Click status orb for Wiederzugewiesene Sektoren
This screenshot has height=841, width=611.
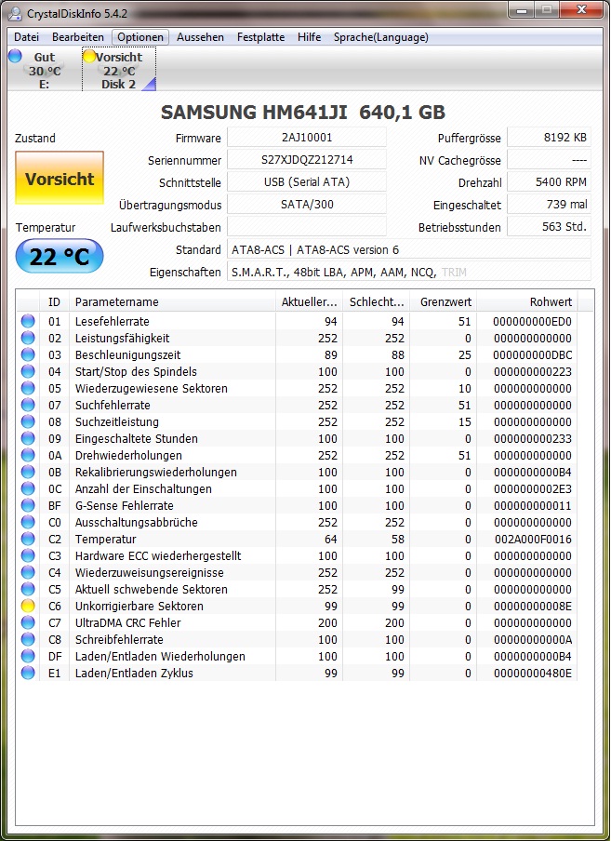click(x=27, y=388)
